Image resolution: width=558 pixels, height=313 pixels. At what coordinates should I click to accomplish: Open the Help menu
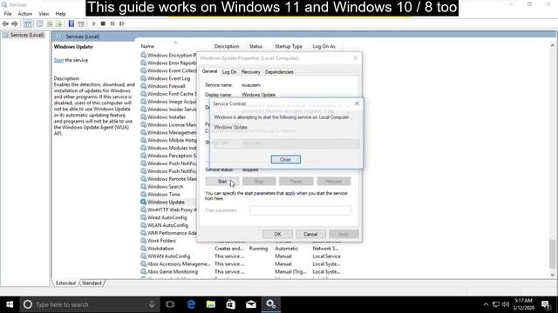pos(60,14)
